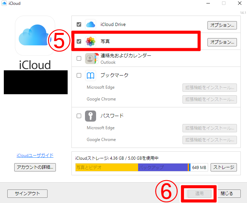Click the 連絡先およびカレンダー label
Screen dimensions: 247x203
click(126, 55)
